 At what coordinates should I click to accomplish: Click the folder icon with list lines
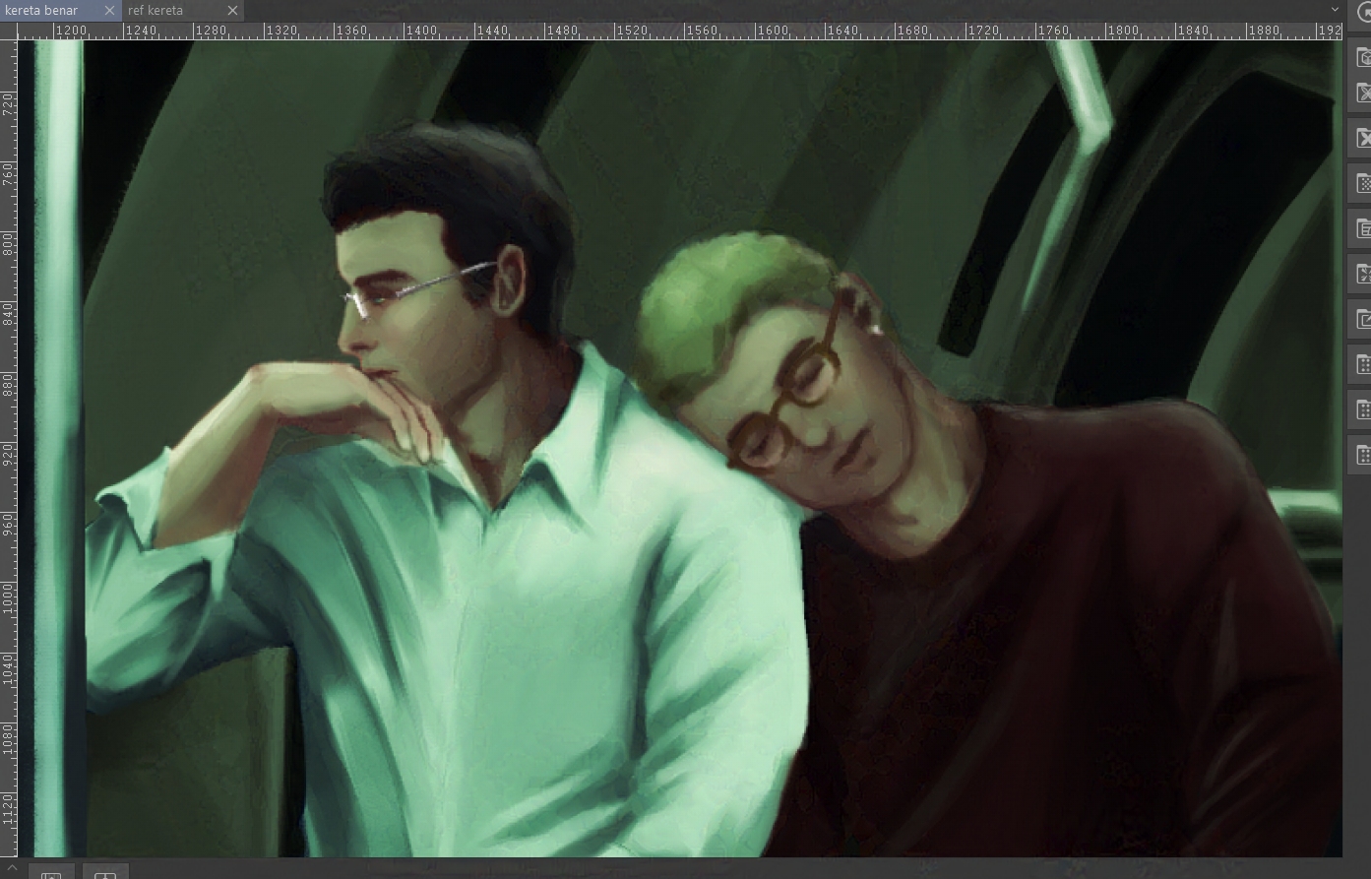click(1363, 229)
